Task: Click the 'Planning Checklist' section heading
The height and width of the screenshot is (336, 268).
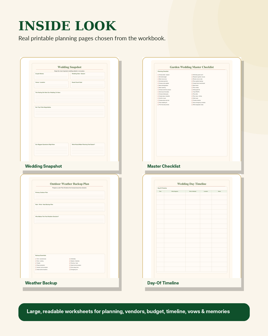Action: coord(163,71)
